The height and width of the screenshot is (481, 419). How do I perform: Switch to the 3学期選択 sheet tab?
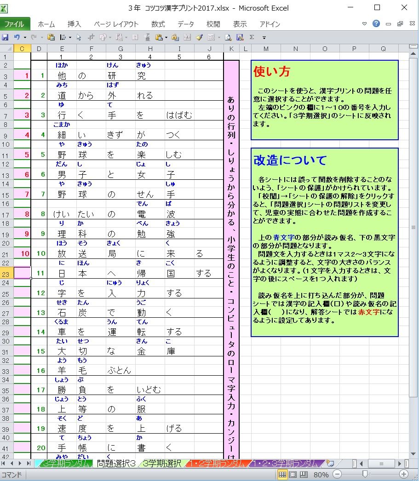pyautogui.click(x=162, y=463)
